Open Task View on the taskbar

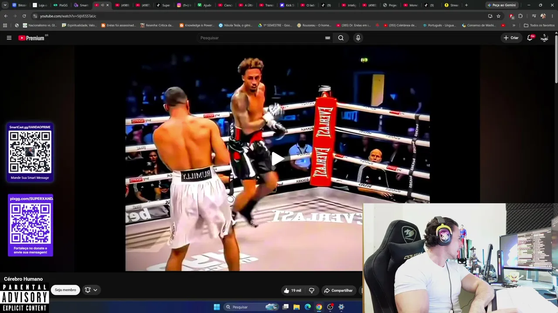coord(286,307)
